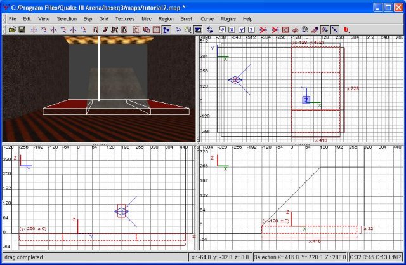
Task: Open the Textures menu
Action: pyautogui.click(x=125, y=19)
